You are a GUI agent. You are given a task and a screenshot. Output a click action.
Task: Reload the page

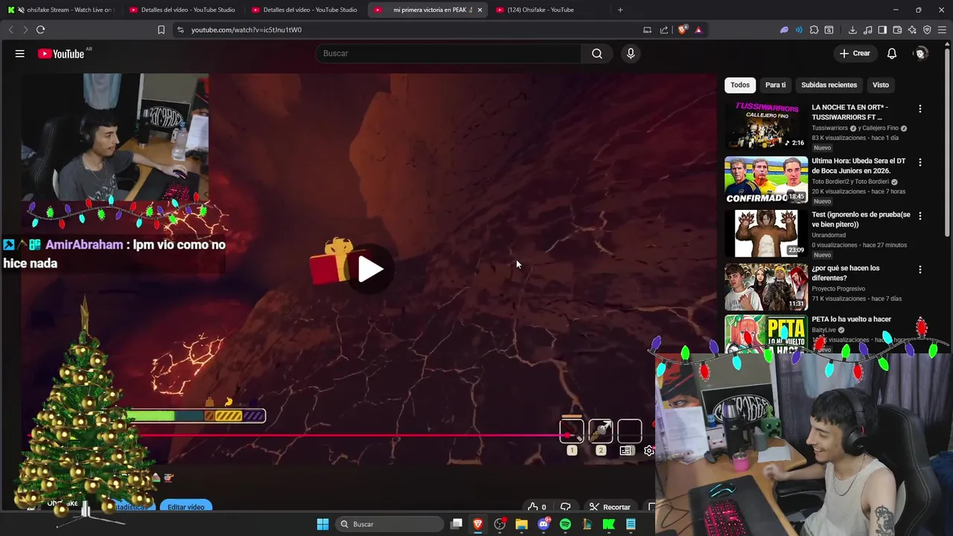pyautogui.click(x=40, y=30)
